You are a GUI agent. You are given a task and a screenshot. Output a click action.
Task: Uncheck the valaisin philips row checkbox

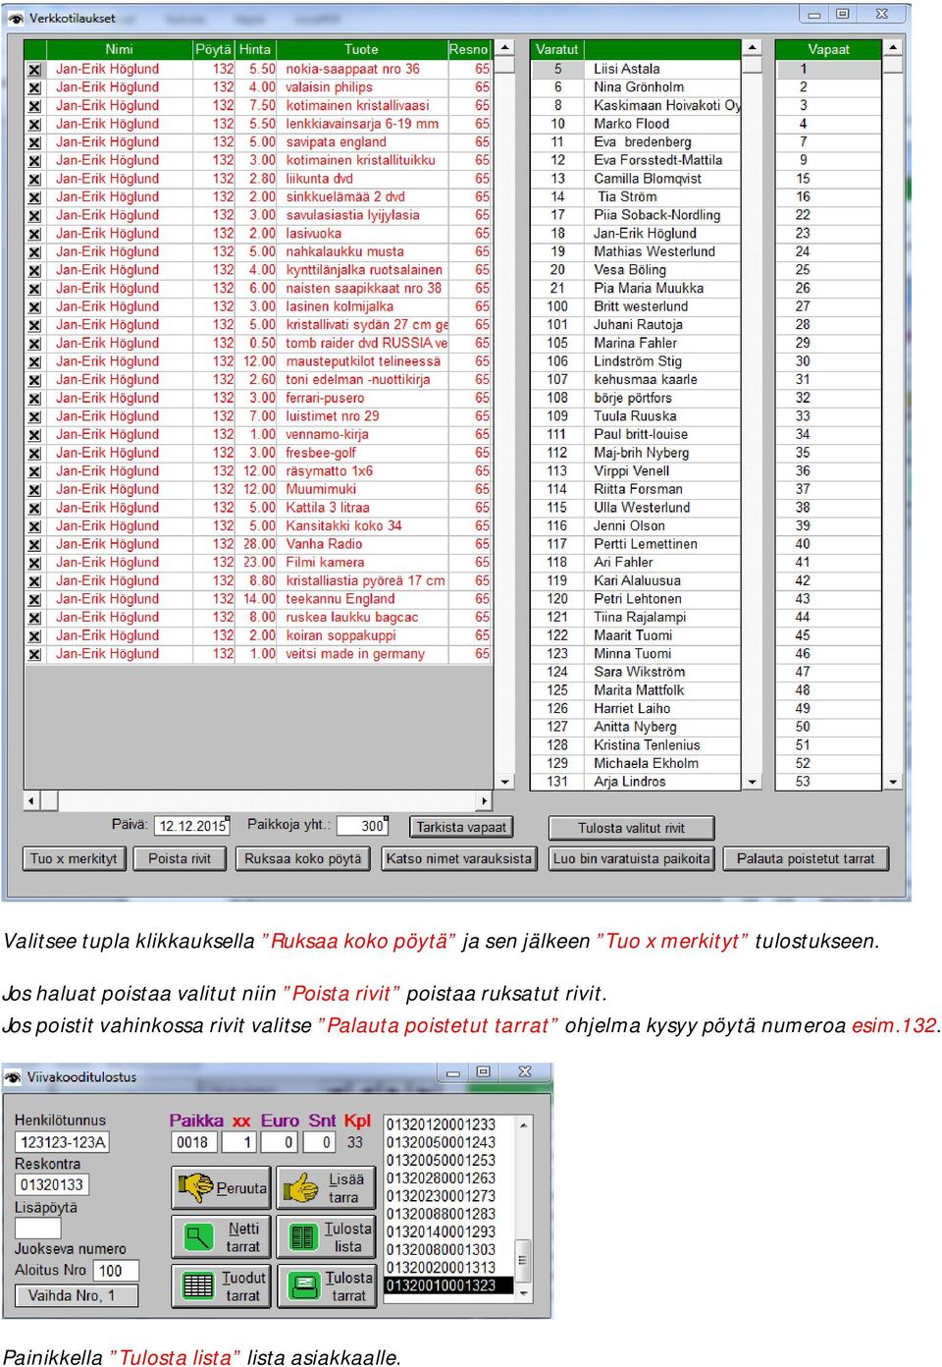[x=34, y=87]
